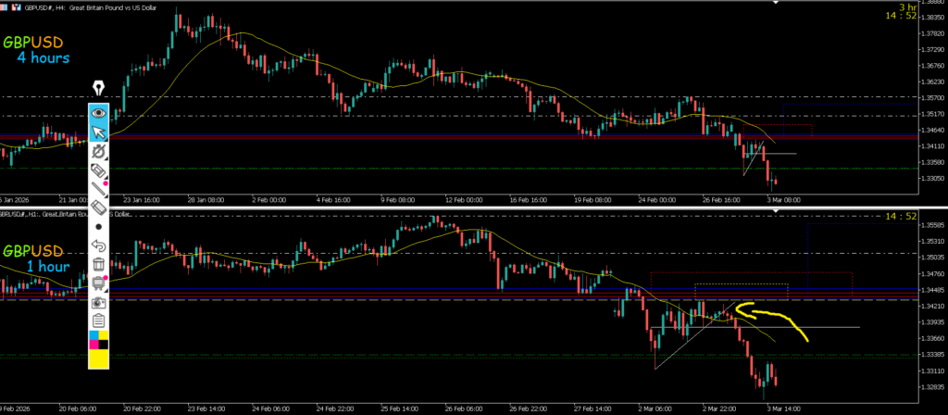Click the pen nib icon above the annotation toolbar

click(x=99, y=89)
